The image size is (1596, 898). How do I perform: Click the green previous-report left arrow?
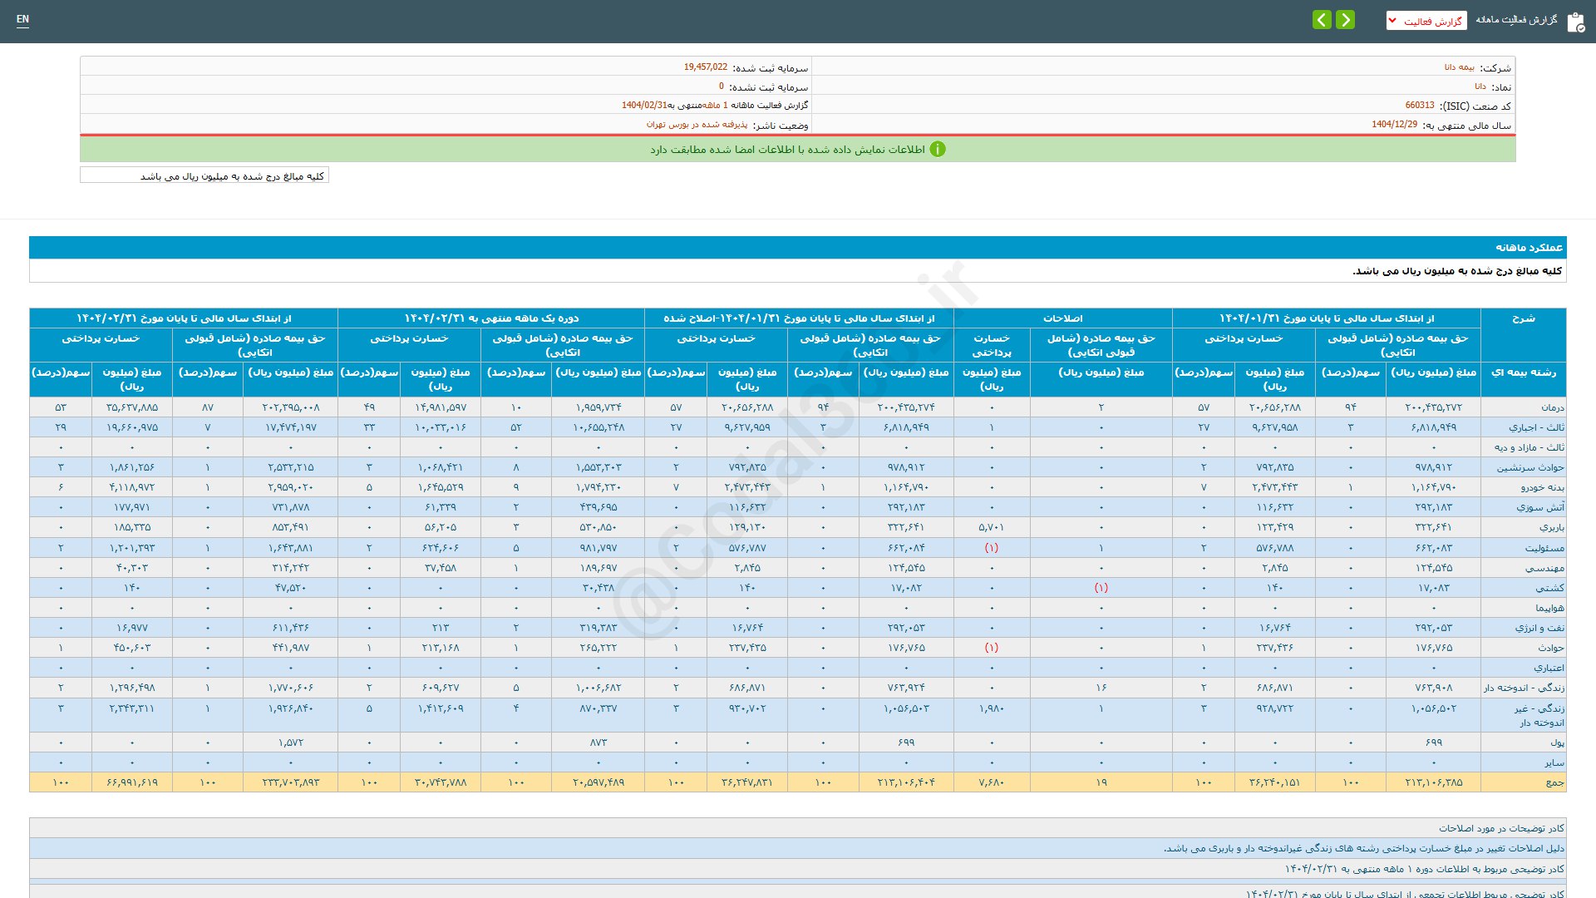click(1322, 20)
